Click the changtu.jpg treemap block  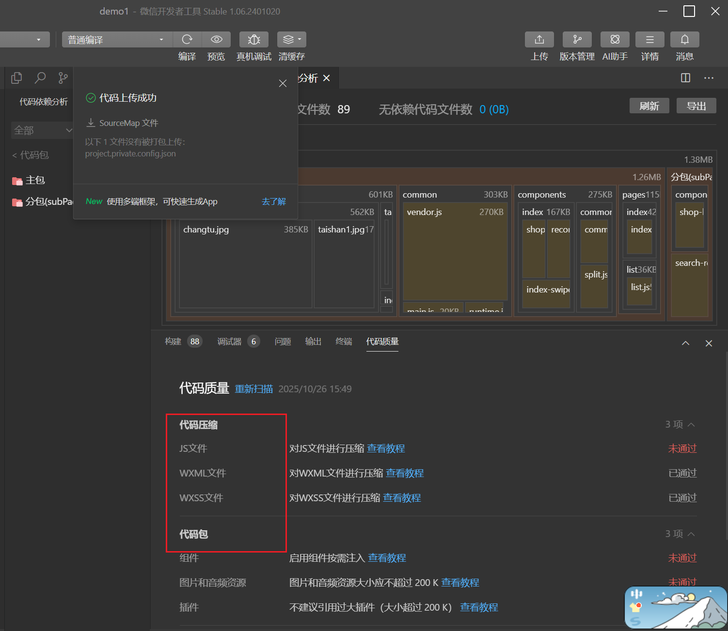pyautogui.click(x=245, y=264)
